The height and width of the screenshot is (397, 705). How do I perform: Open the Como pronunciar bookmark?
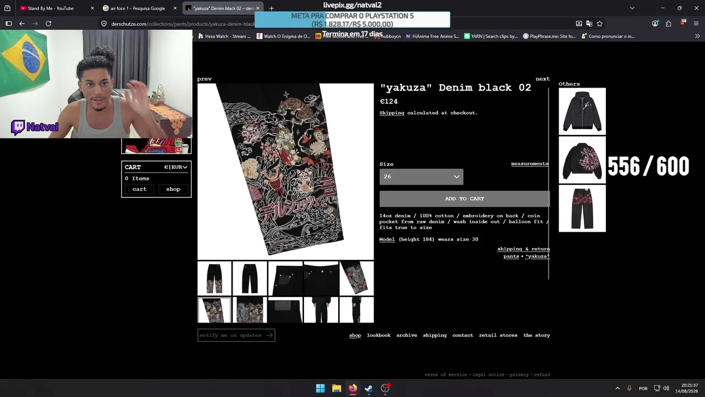pos(608,36)
